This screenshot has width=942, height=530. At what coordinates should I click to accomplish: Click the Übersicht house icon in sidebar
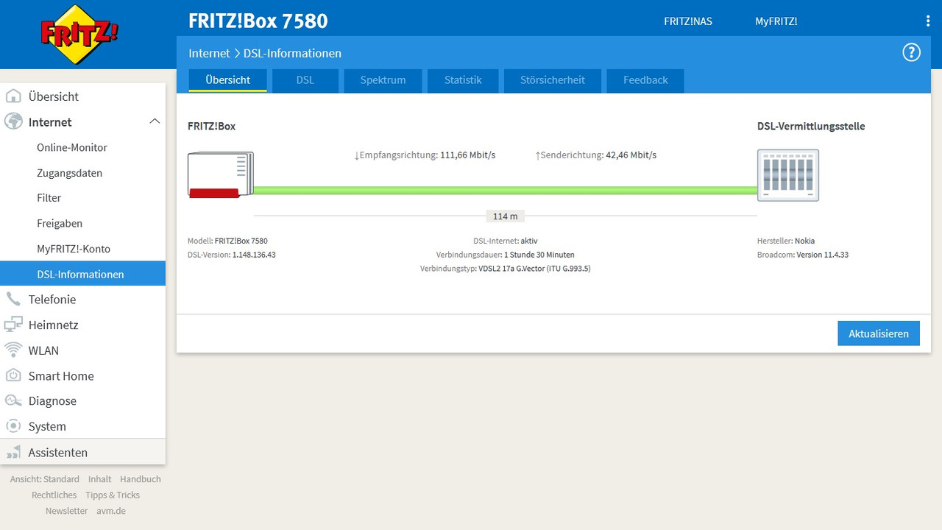pos(13,96)
